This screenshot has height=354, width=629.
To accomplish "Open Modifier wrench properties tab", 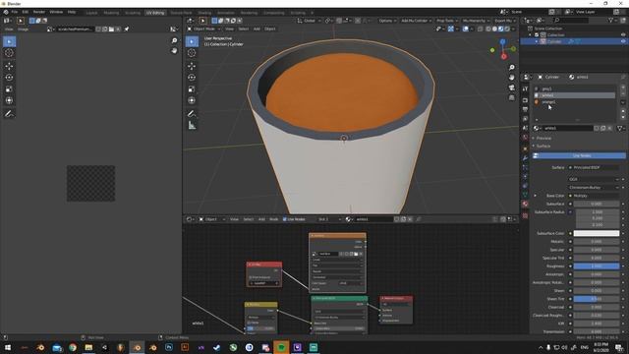I will click(525, 158).
